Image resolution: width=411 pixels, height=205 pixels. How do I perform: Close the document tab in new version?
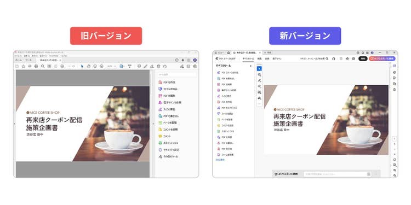[260, 52]
